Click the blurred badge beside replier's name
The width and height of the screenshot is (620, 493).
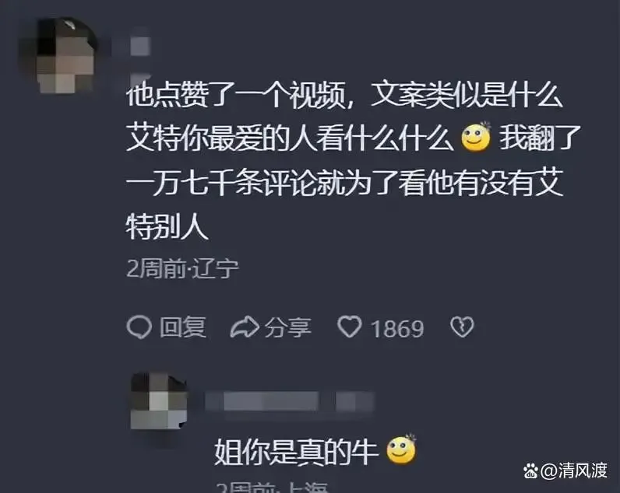click(x=354, y=401)
